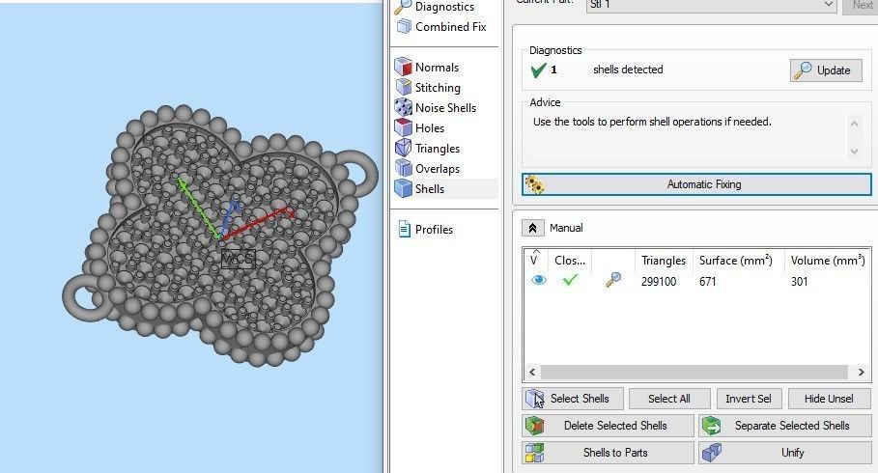Viewport: 878px width, 473px height.
Task: Click the magnifier icon in shell row
Action: point(613,280)
